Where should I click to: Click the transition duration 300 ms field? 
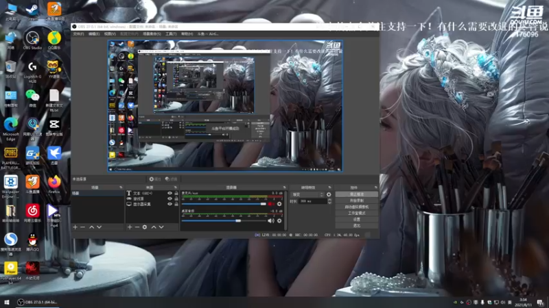313,201
